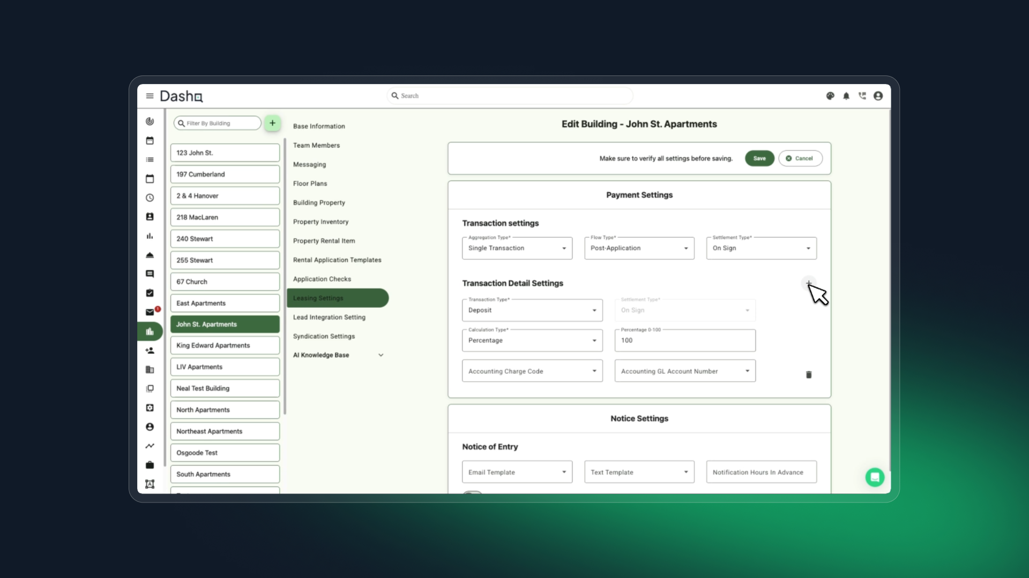Open the mail icon with red notification badge
This screenshot has height=578, width=1029.
click(x=151, y=311)
